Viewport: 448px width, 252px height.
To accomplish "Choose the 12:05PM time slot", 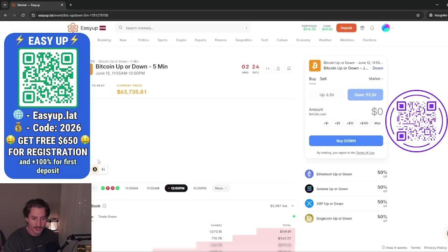I will 200,188.
